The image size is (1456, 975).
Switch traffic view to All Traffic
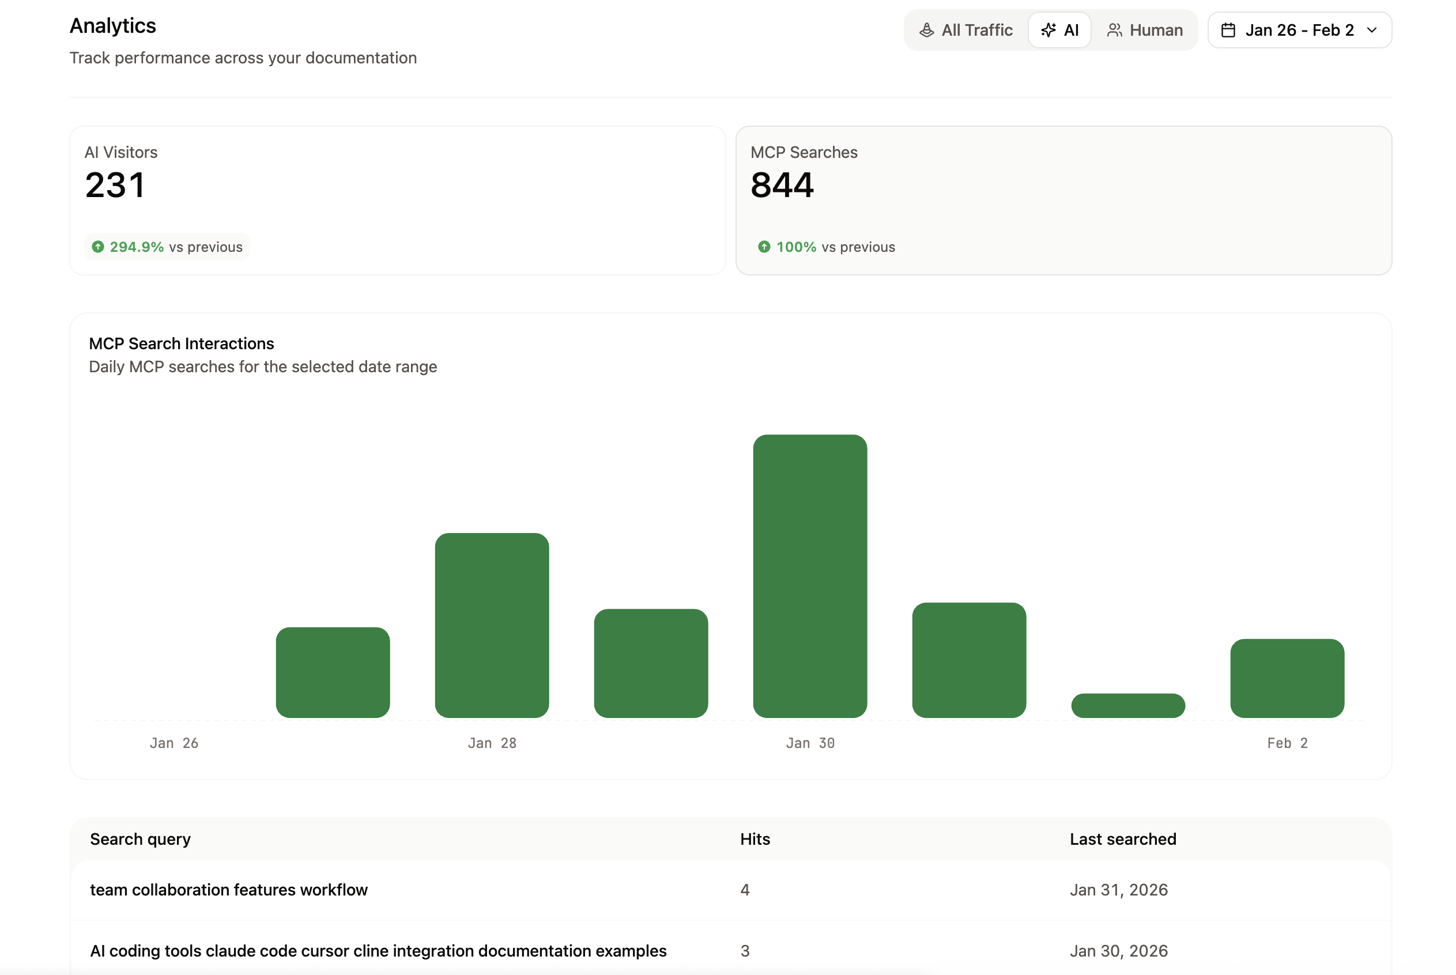tap(966, 29)
